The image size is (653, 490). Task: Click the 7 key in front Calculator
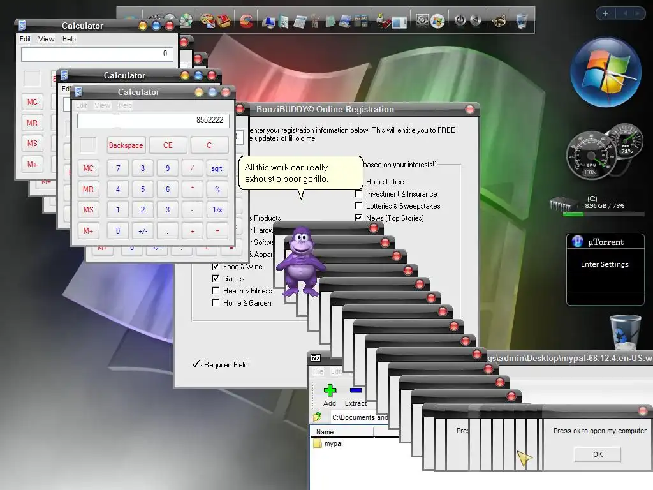[118, 168]
